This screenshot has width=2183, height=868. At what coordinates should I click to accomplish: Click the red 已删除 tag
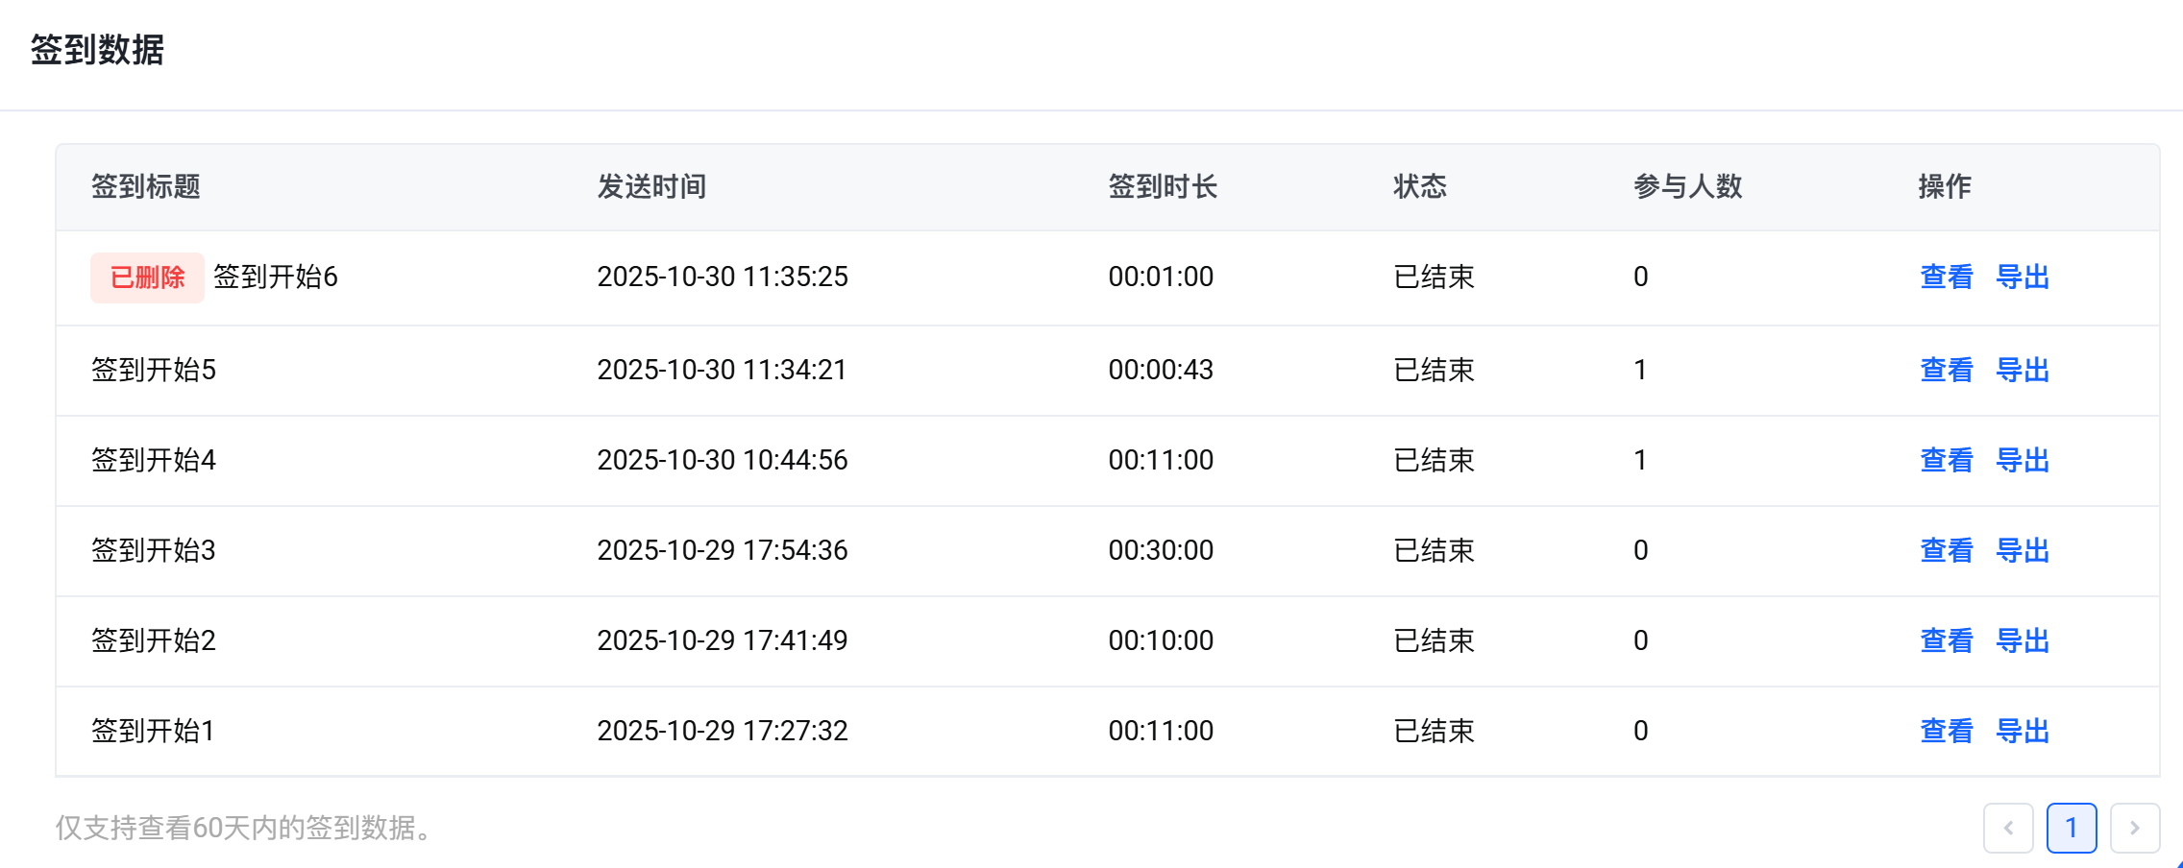(147, 277)
